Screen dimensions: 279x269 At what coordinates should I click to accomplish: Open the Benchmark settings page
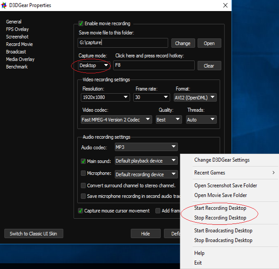[x=17, y=67]
